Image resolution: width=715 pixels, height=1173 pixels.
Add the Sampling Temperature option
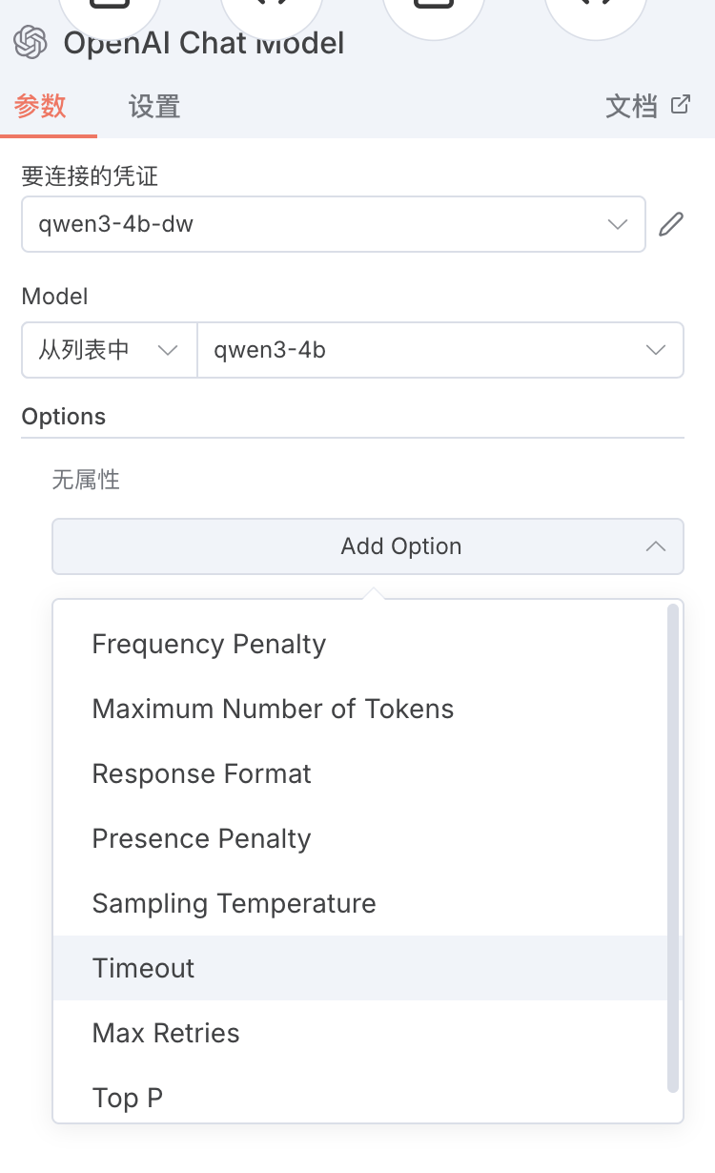coord(234,904)
